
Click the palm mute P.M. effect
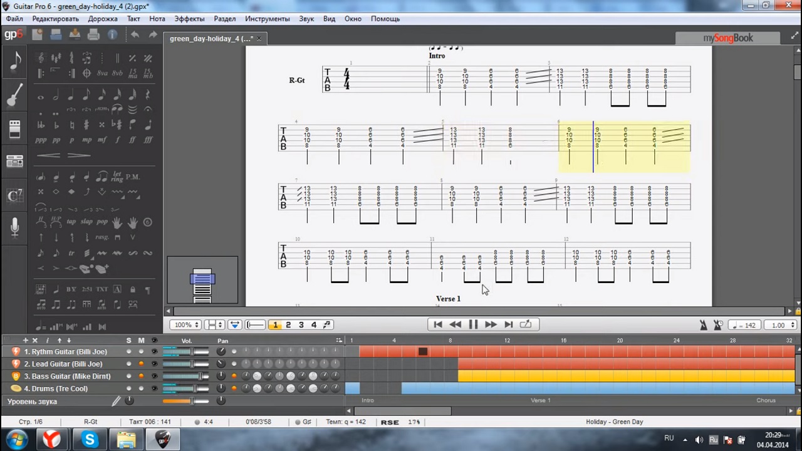click(x=132, y=177)
